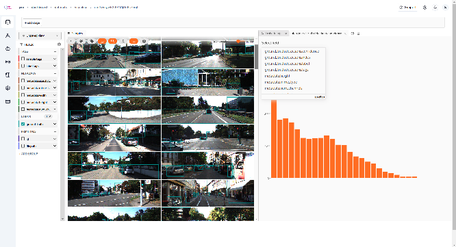Collapse the PRIMITIVES group with minus
The height and width of the screenshot is (247, 456).
pos(55,131)
